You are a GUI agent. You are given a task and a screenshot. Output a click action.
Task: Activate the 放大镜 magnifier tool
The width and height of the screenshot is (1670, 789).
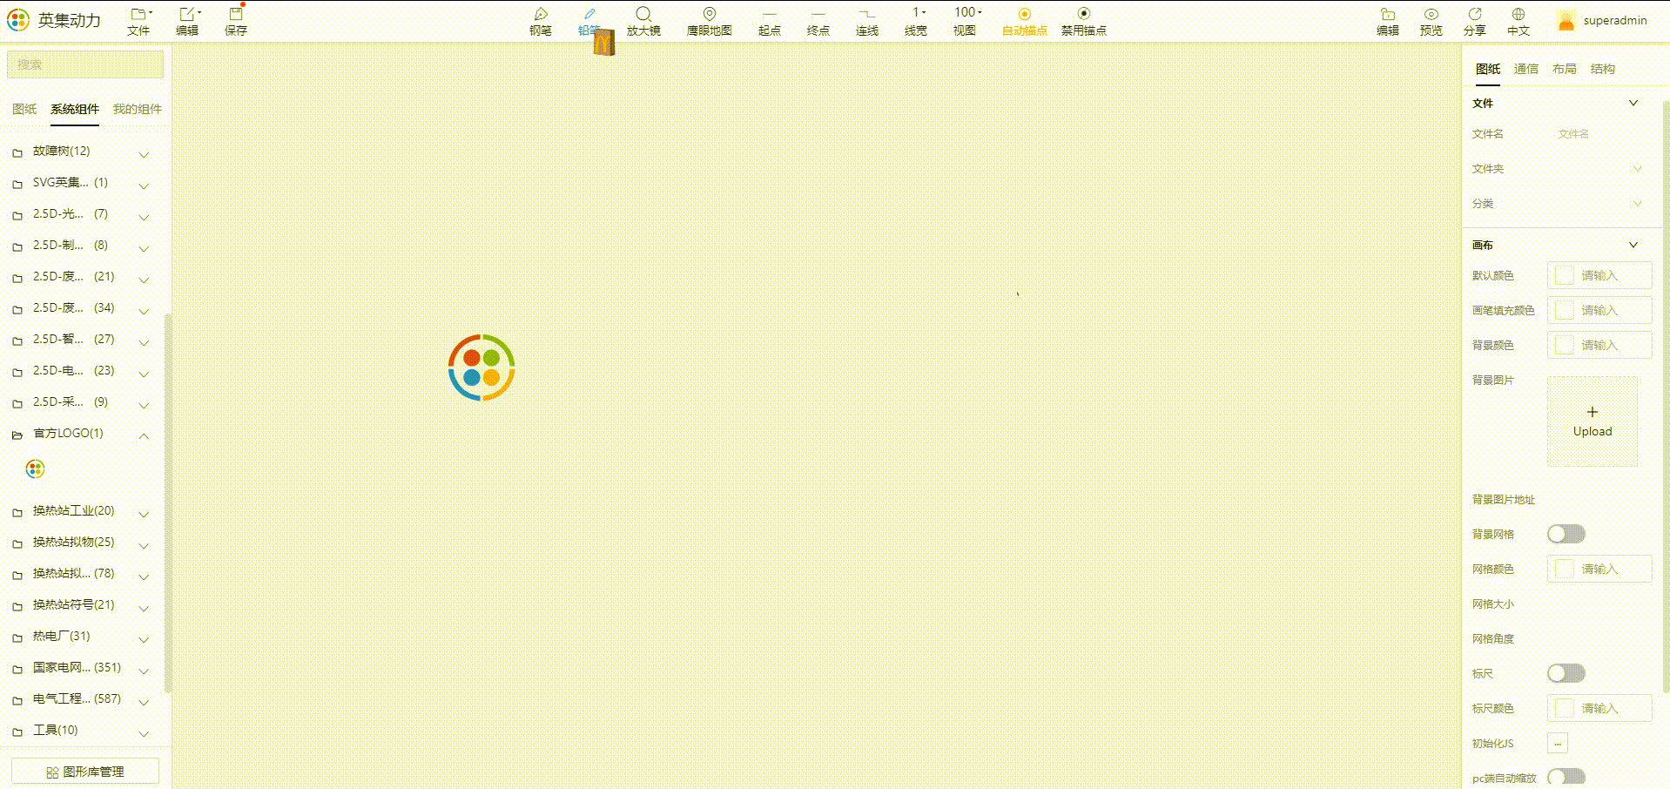[643, 21]
